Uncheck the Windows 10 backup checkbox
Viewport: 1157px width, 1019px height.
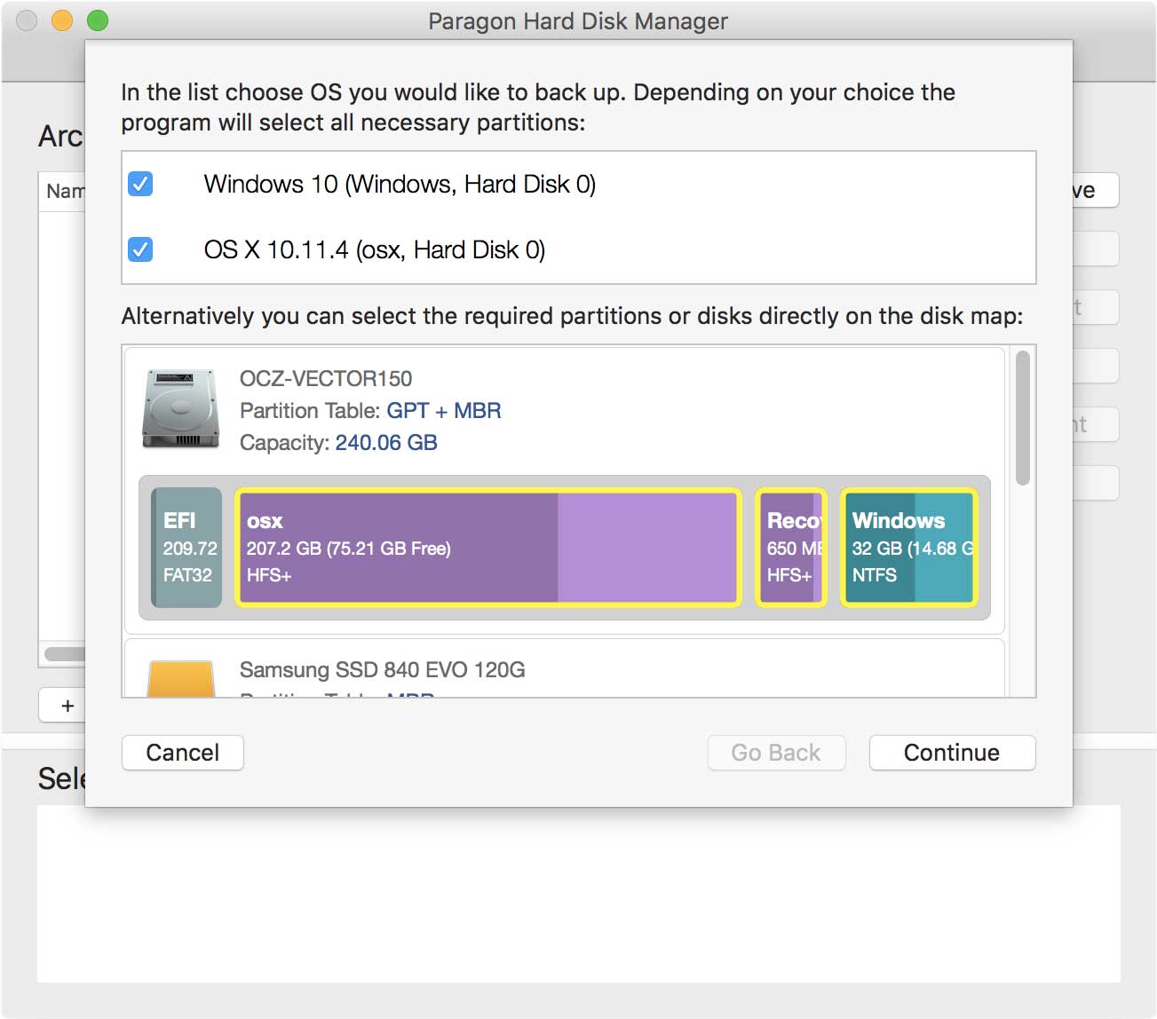[x=140, y=184]
